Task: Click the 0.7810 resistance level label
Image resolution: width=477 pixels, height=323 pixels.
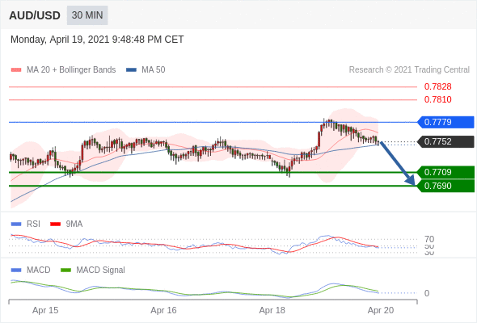Action: click(x=437, y=99)
